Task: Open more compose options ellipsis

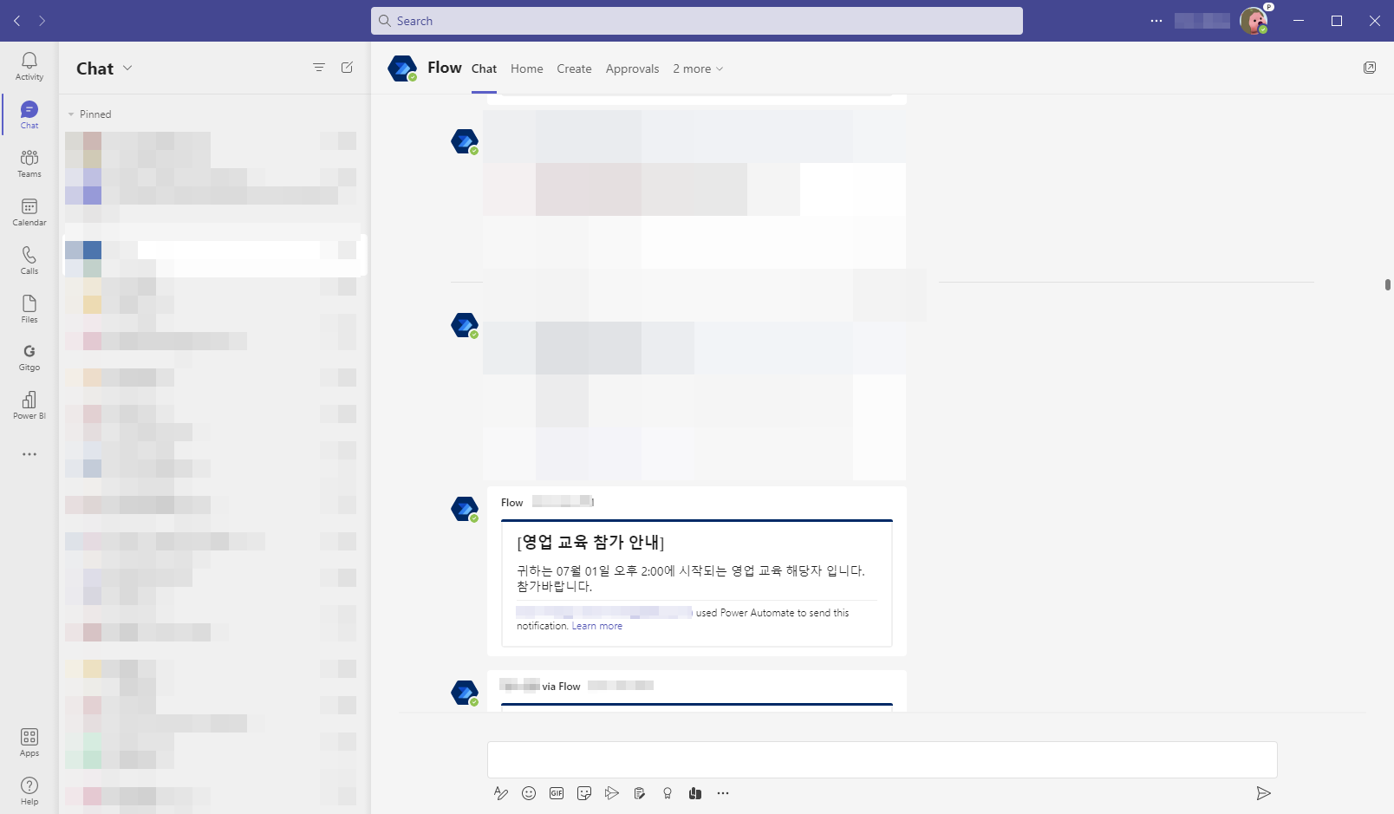Action: pos(723,793)
